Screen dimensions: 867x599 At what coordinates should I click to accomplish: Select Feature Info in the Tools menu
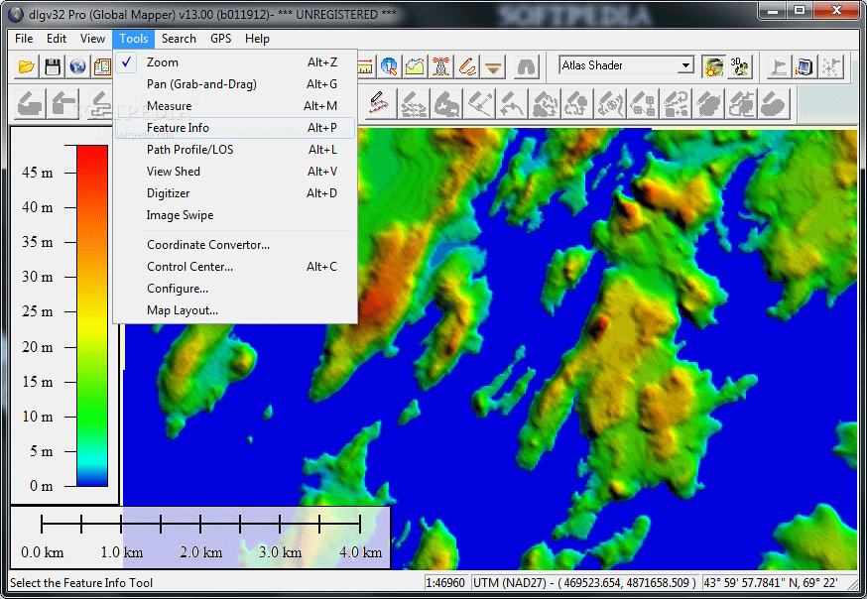point(235,128)
